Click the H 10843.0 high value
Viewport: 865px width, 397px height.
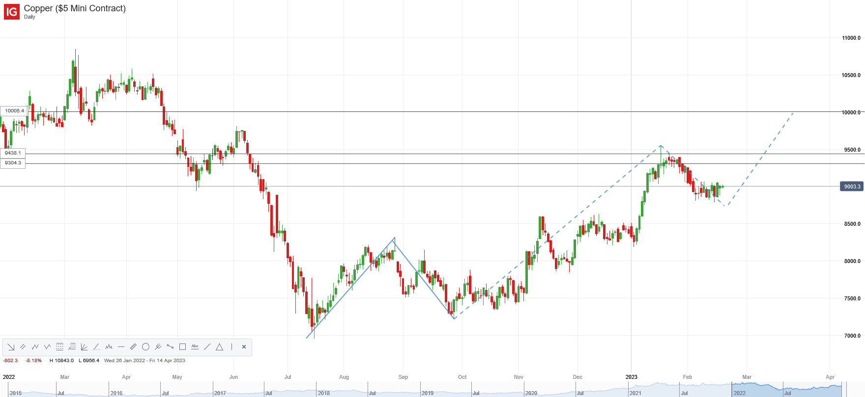[61, 361]
